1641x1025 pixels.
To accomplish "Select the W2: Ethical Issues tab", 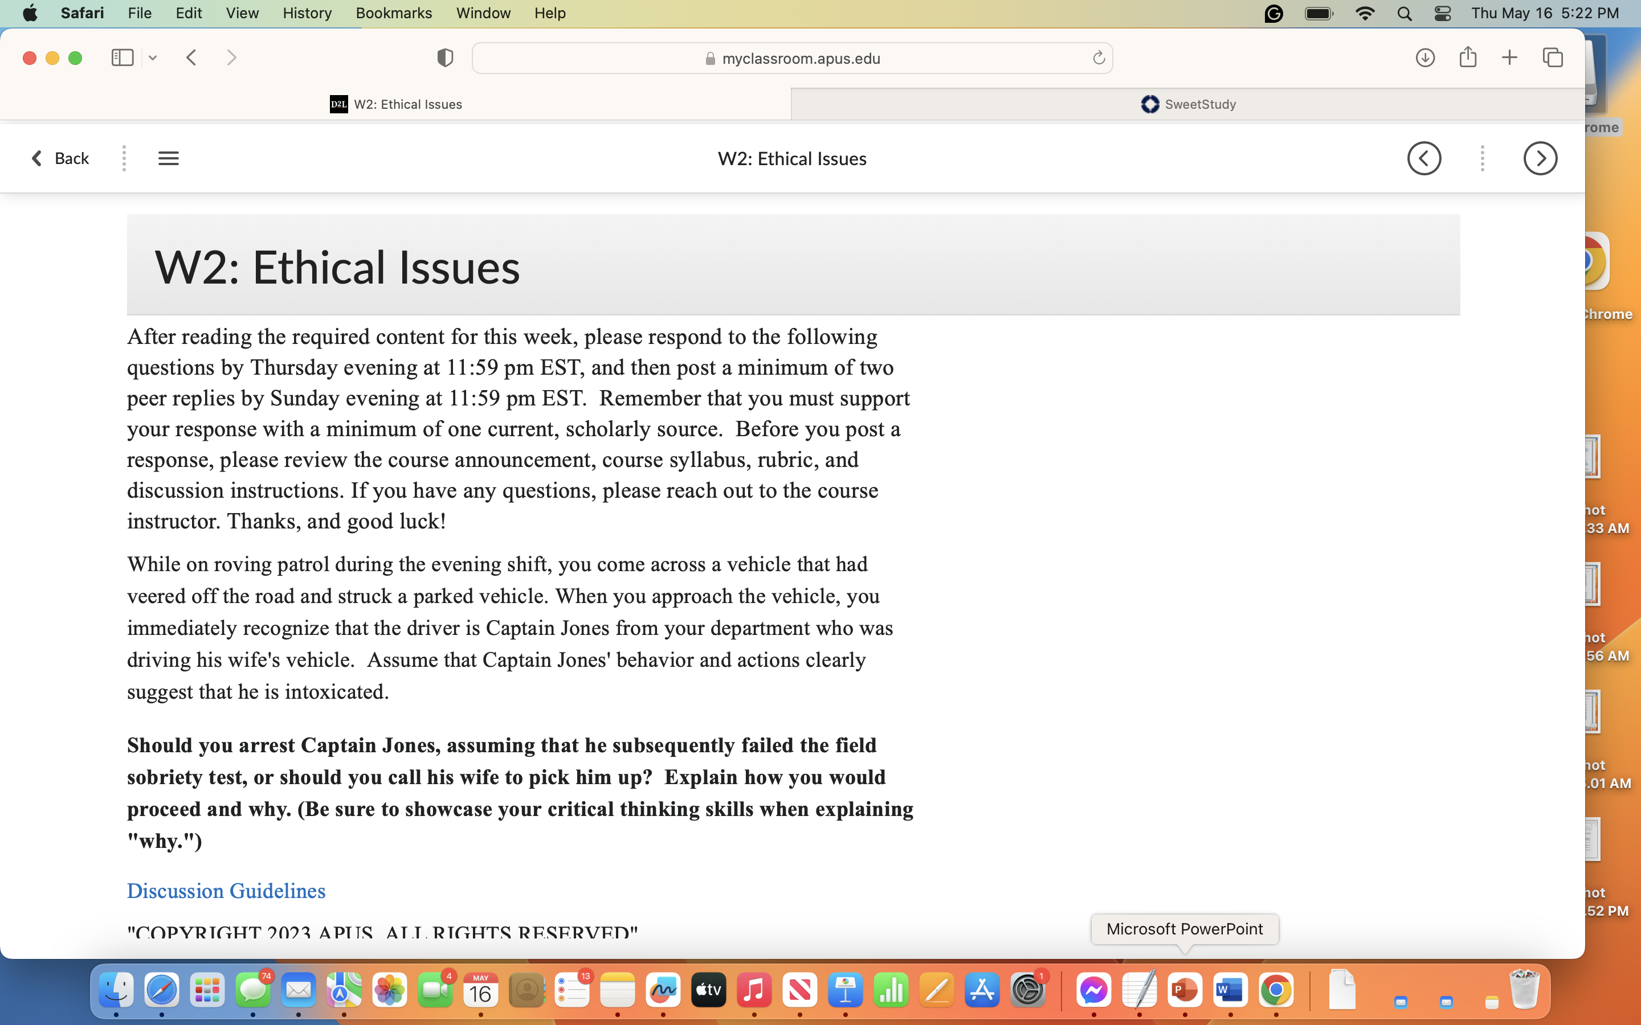I will tap(396, 104).
